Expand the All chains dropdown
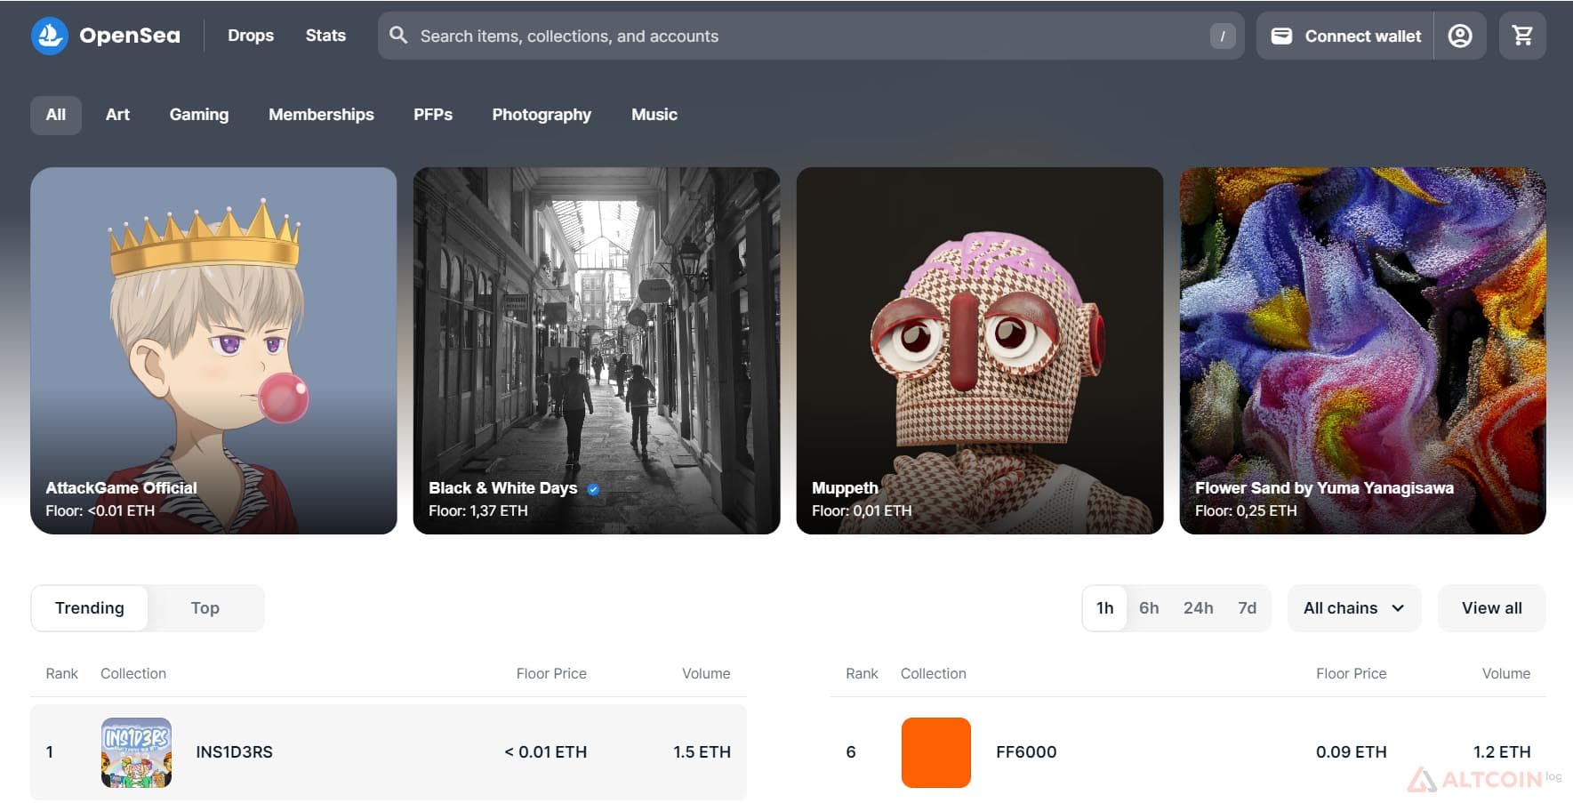The image size is (1573, 803). [1354, 608]
